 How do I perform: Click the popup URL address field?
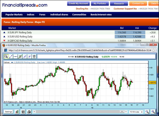click(80, 50)
